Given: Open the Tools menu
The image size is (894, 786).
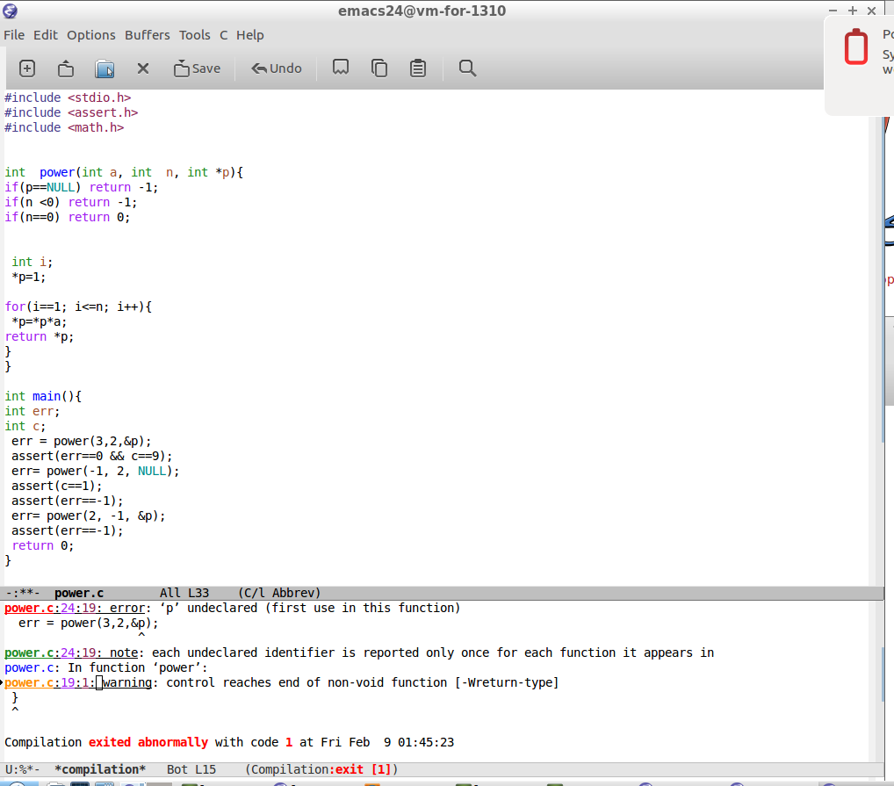Looking at the screenshot, I should (x=194, y=35).
